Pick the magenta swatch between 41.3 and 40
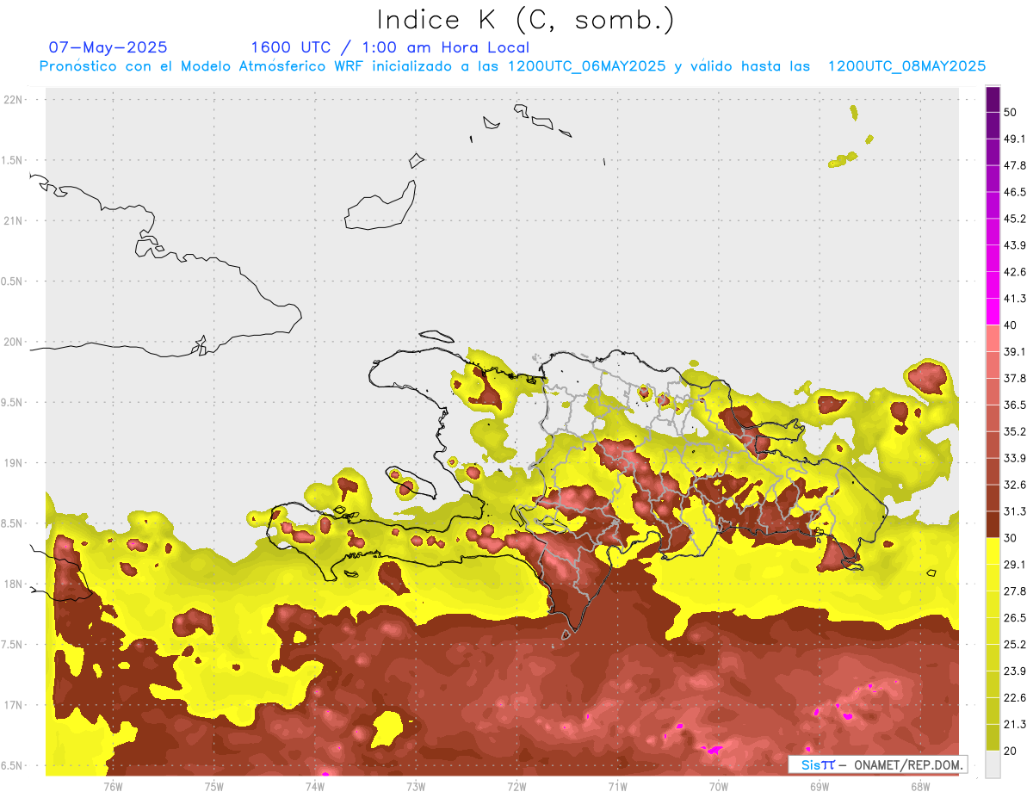The height and width of the screenshot is (798, 1033). pyautogui.click(x=993, y=312)
